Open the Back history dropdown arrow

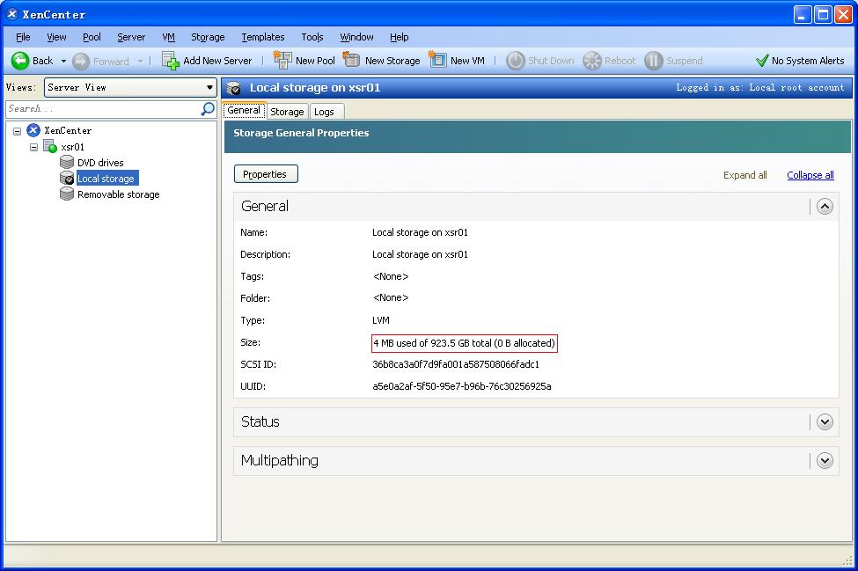(x=63, y=61)
